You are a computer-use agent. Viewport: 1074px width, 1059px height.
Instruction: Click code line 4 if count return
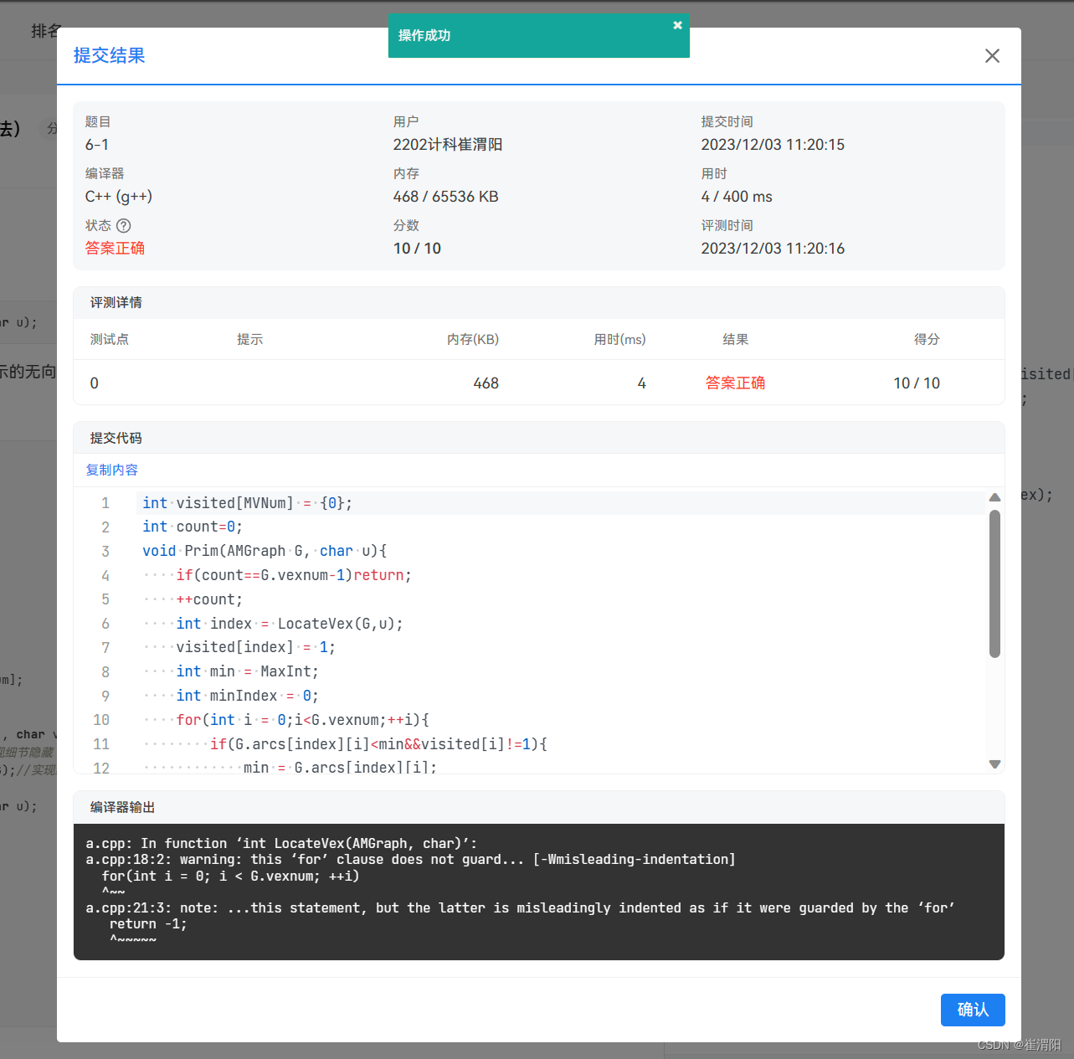[x=294, y=575]
